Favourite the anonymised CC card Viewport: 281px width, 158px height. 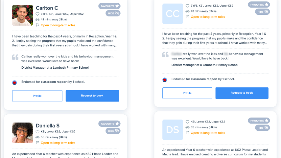click(259, 5)
